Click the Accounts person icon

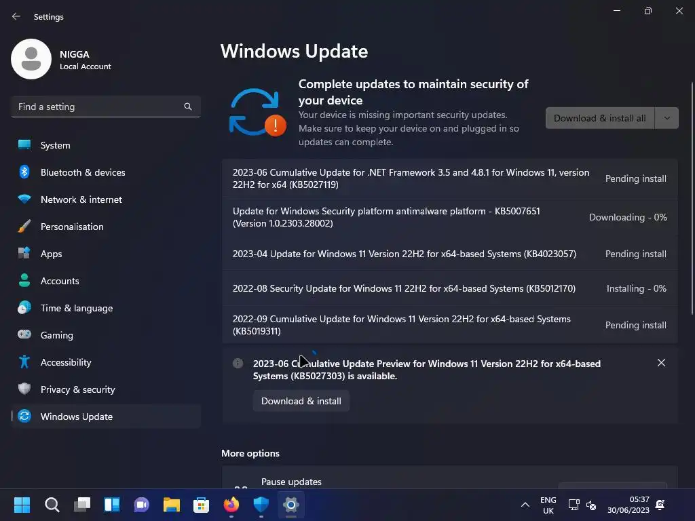(x=24, y=280)
